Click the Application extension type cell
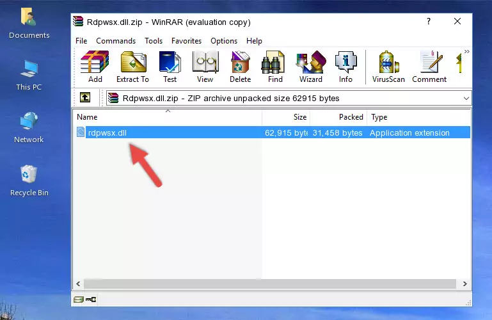The height and width of the screenshot is (320, 492). pos(409,132)
